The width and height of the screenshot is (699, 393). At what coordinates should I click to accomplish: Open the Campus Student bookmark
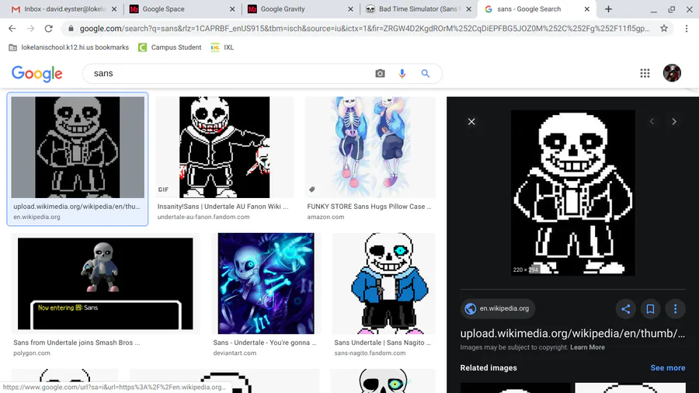click(170, 47)
